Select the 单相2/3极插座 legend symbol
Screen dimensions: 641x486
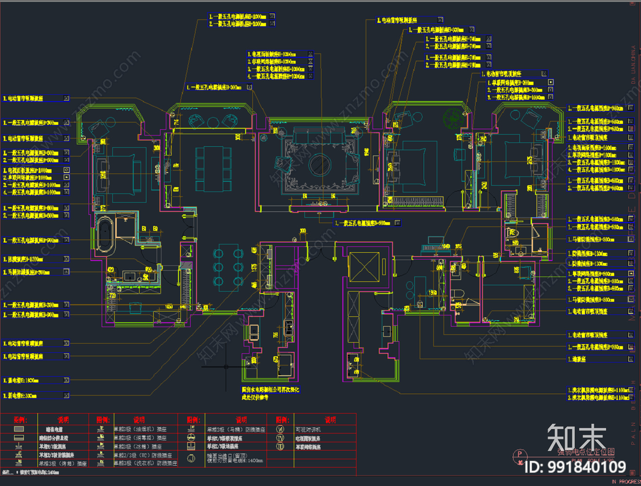coord(18,446)
